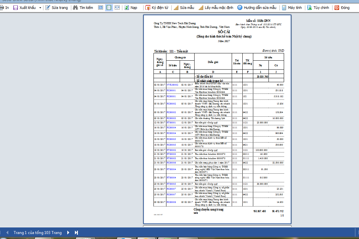The width and height of the screenshot is (359, 239).
Task: Click the Diễn giải column header
Action: point(213,62)
